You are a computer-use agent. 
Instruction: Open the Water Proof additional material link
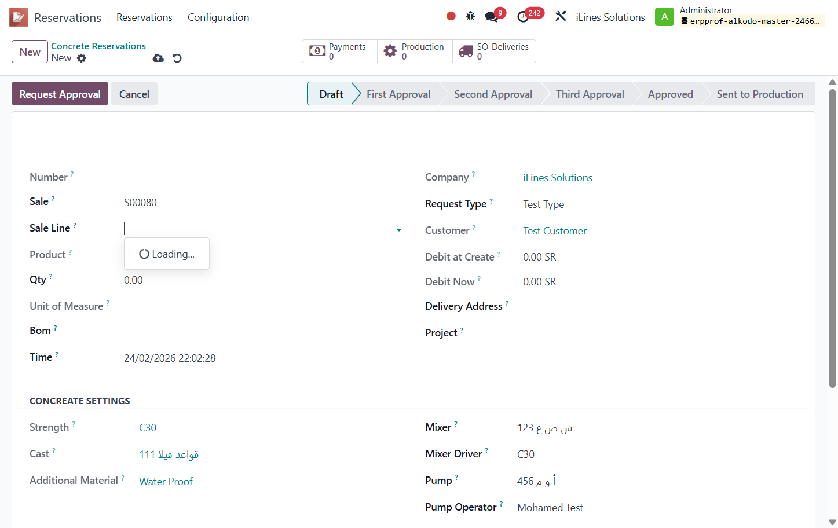(x=166, y=482)
